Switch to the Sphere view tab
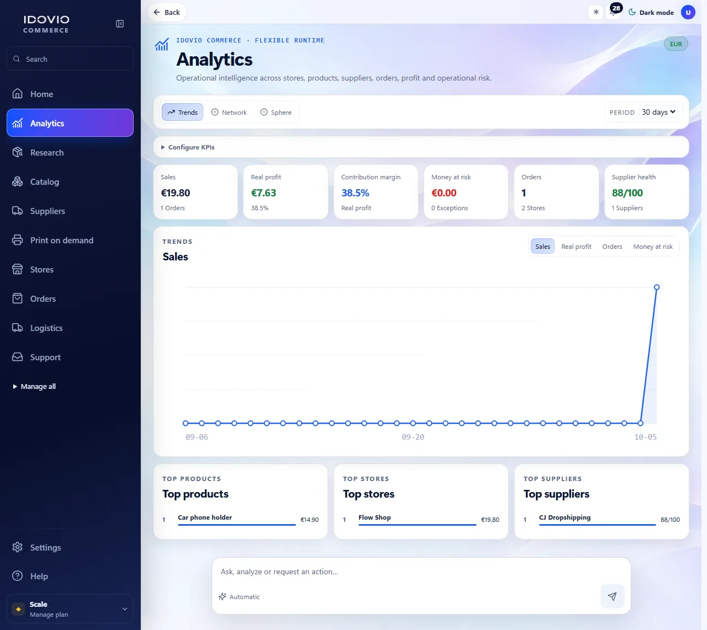Image resolution: width=707 pixels, height=630 pixels. [x=276, y=112]
